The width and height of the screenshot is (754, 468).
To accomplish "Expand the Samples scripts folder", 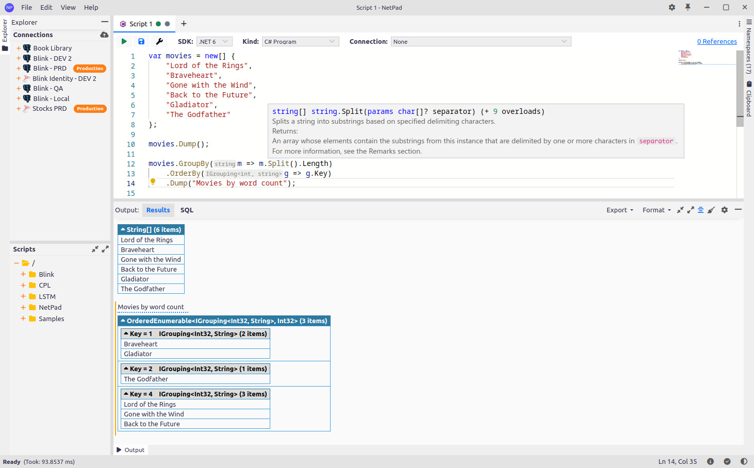I will click(x=23, y=319).
